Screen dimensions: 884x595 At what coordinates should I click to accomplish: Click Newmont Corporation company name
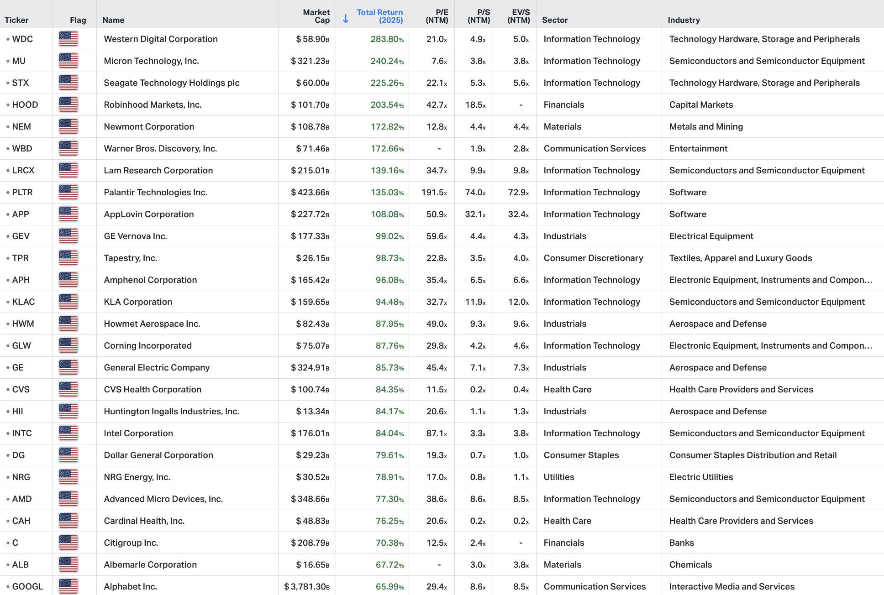pos(149,127)
